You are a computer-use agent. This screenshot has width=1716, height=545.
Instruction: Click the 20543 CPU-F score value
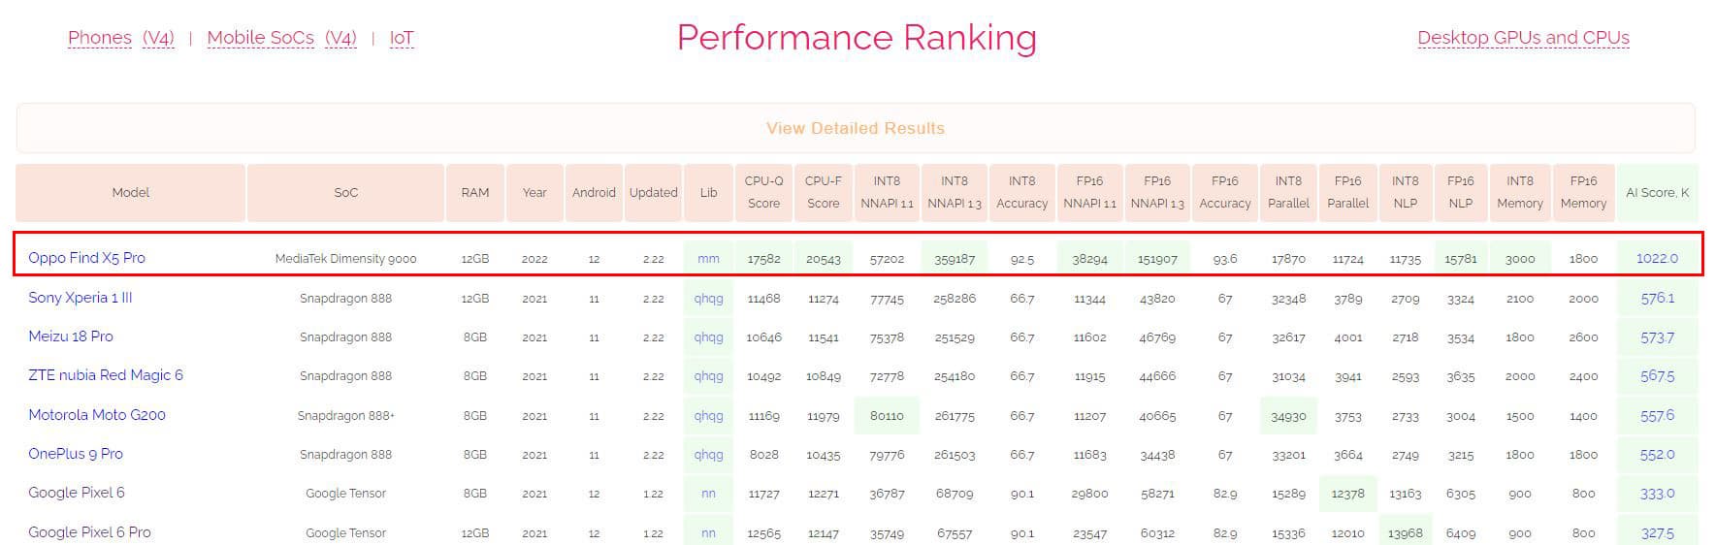(824, 259)
